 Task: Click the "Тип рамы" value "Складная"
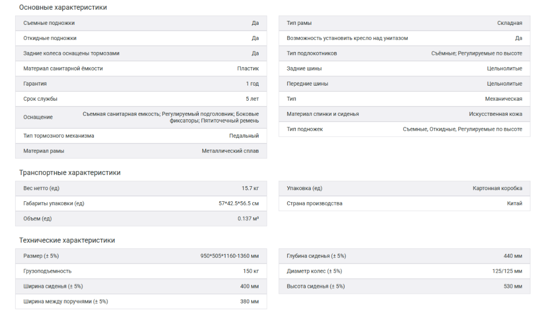509,23
